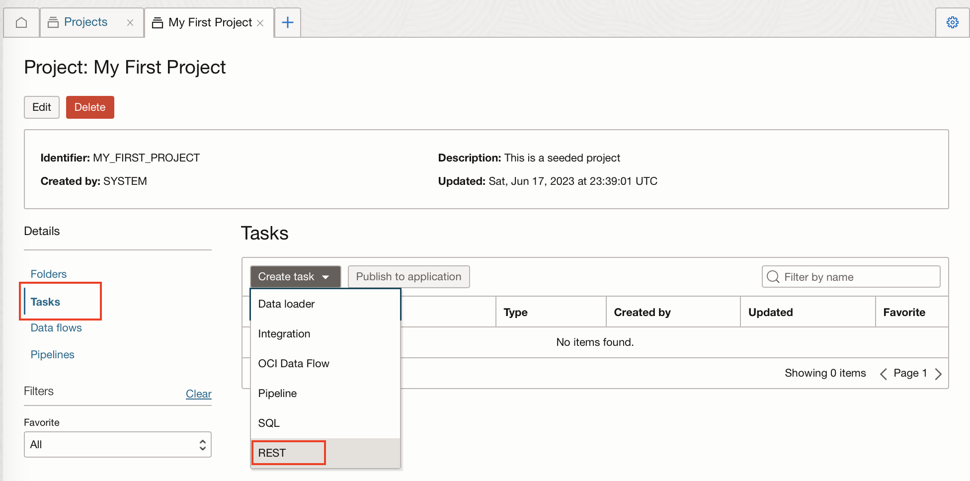
Task: Click the Edit button
Action: 41,107
